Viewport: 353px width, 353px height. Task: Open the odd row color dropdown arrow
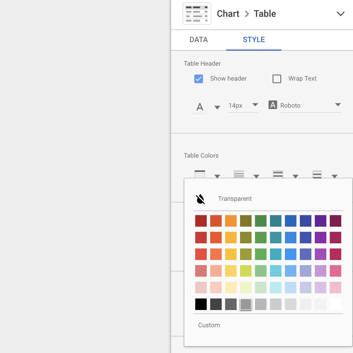295,176
